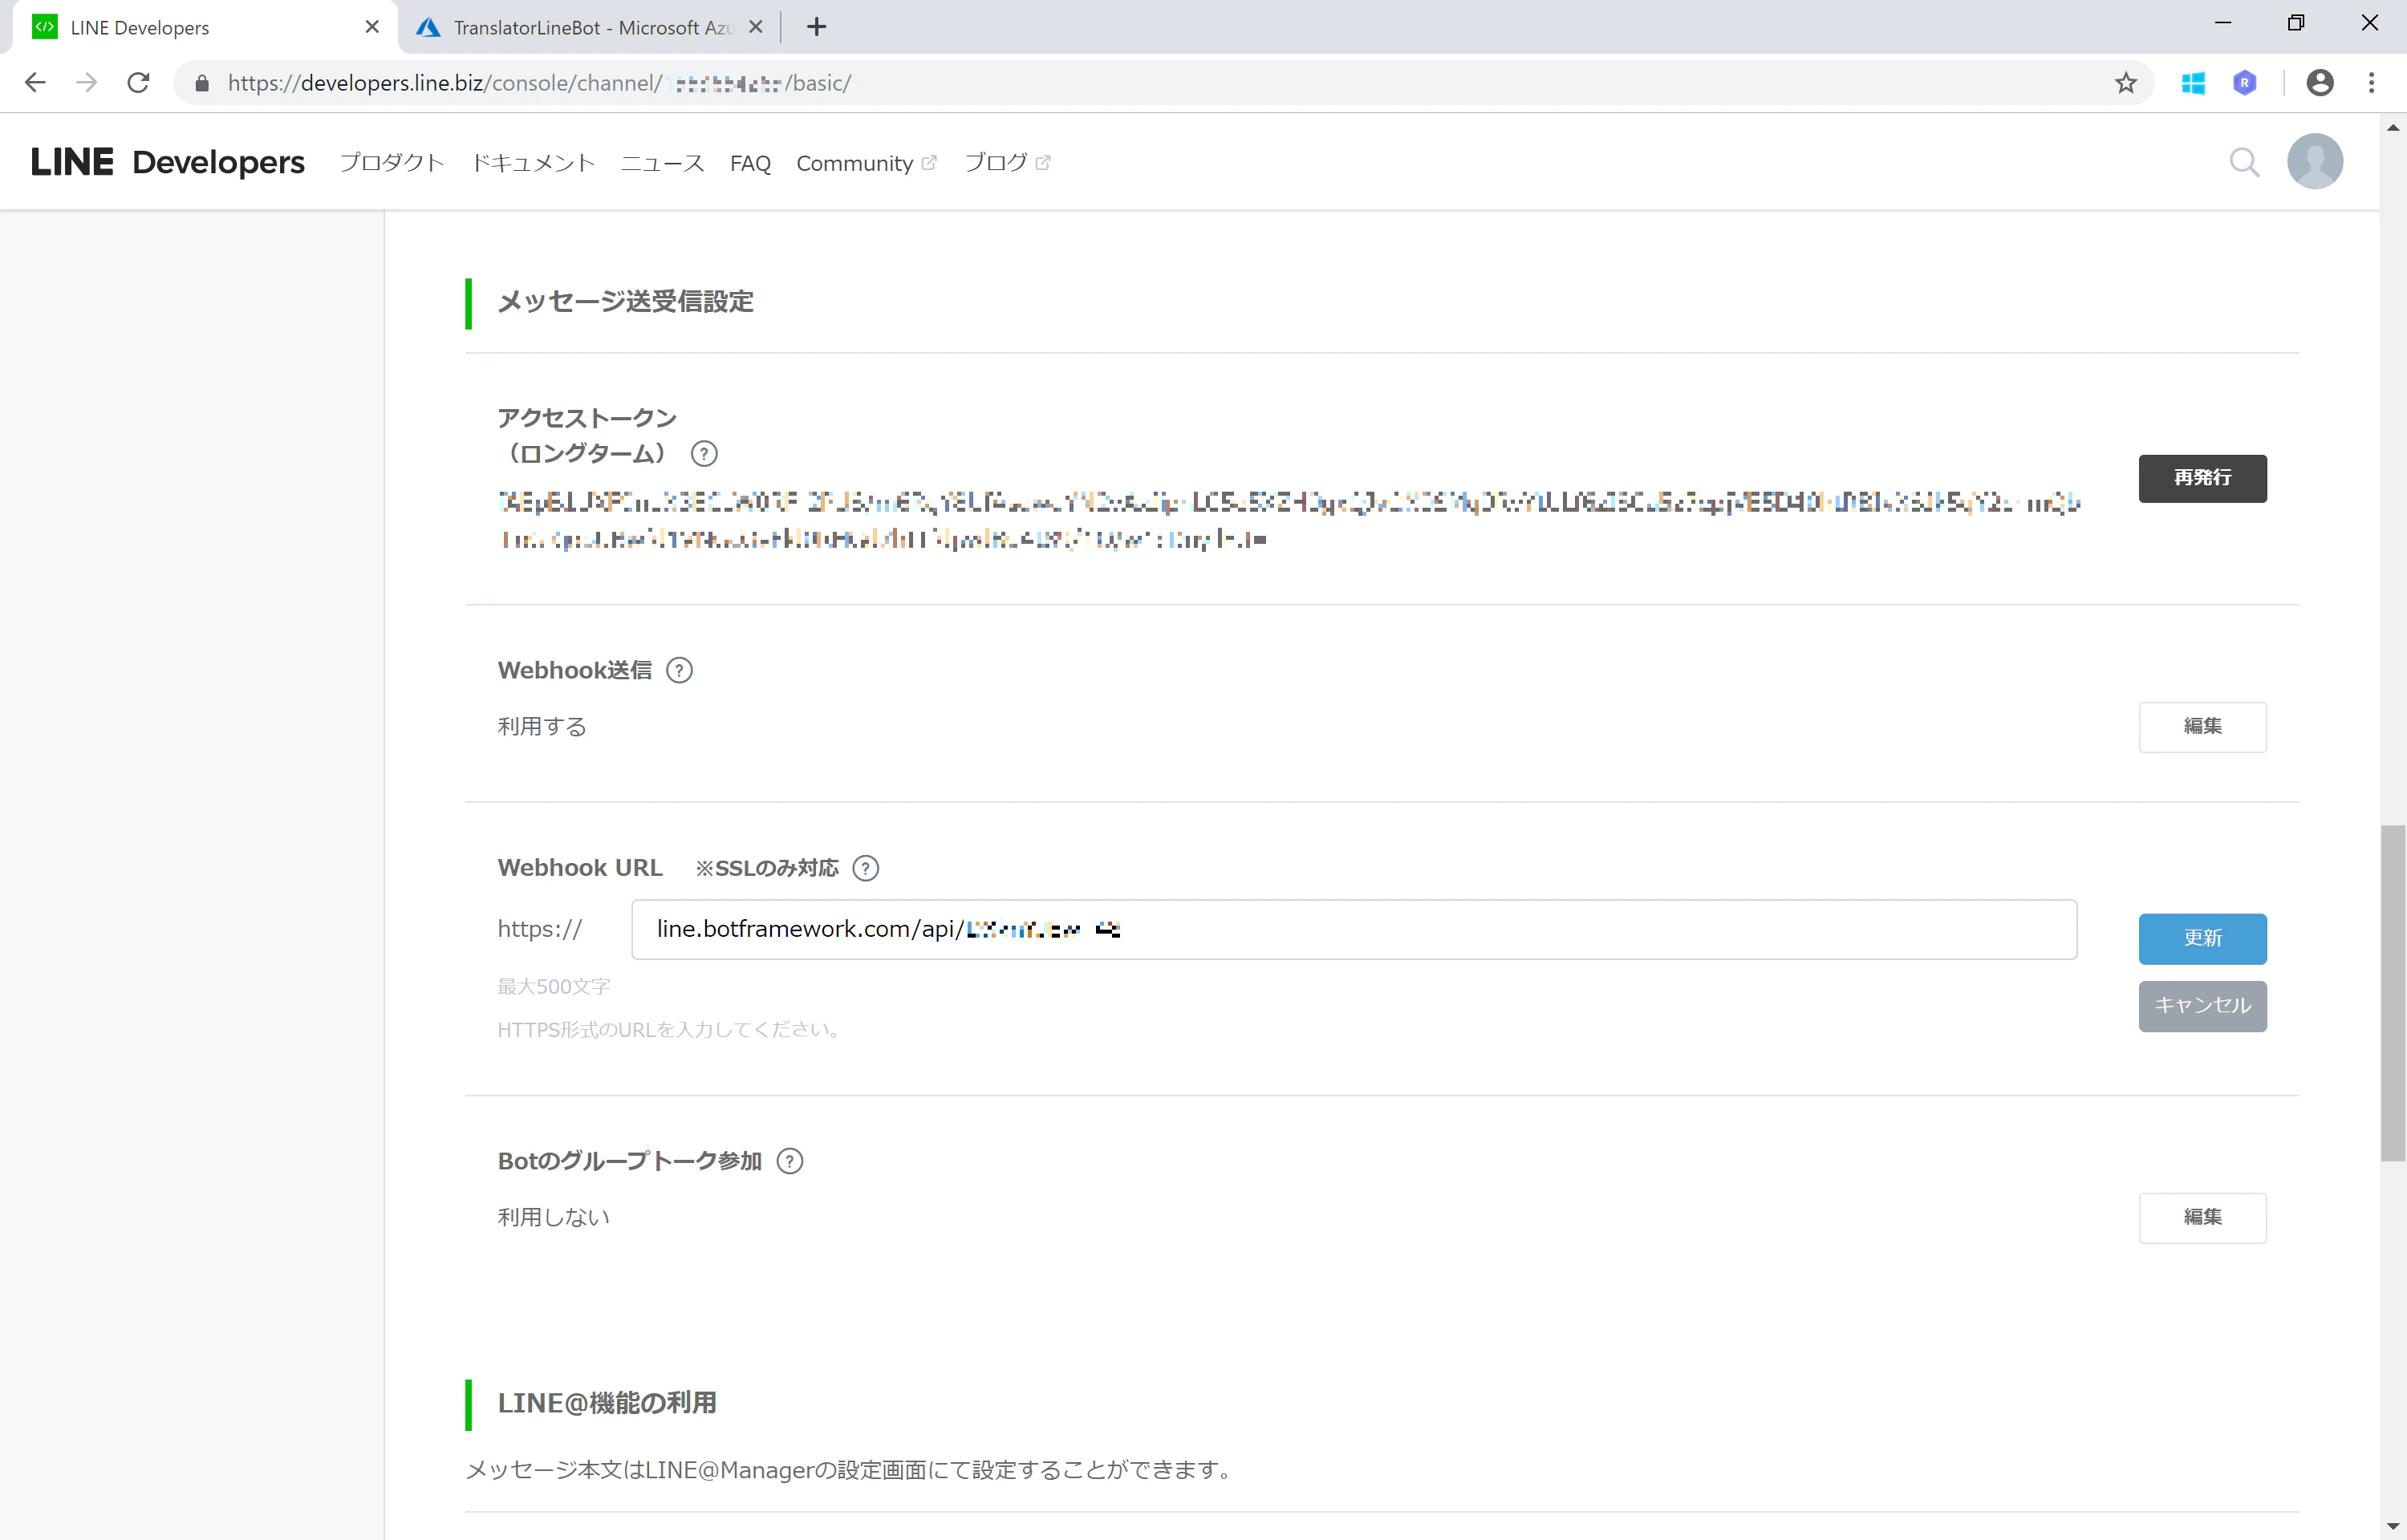Close the LINE Developers tab
The image size is (2407, 1540).
372,27
